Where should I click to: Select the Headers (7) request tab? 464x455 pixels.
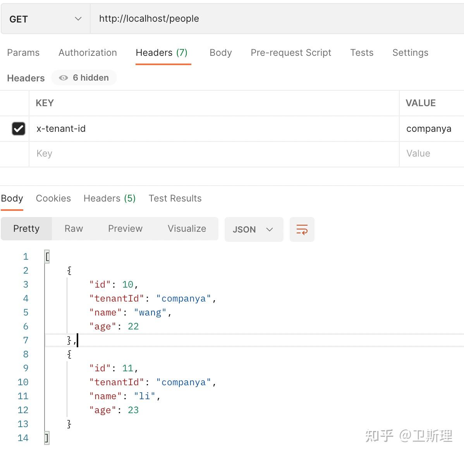pos(162,52)
